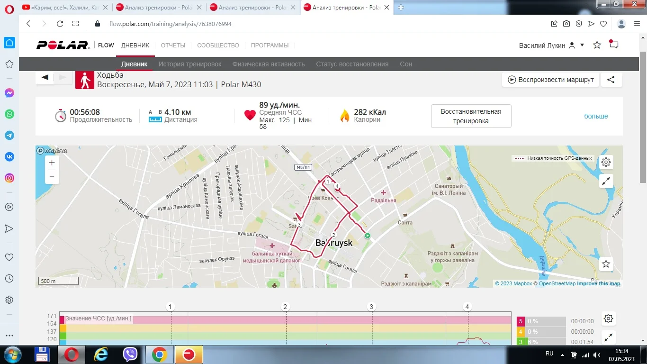The image size is (647, 364).
Task: Click the route start marker on map
Action: pyautogui.click(x=367, y=236)
